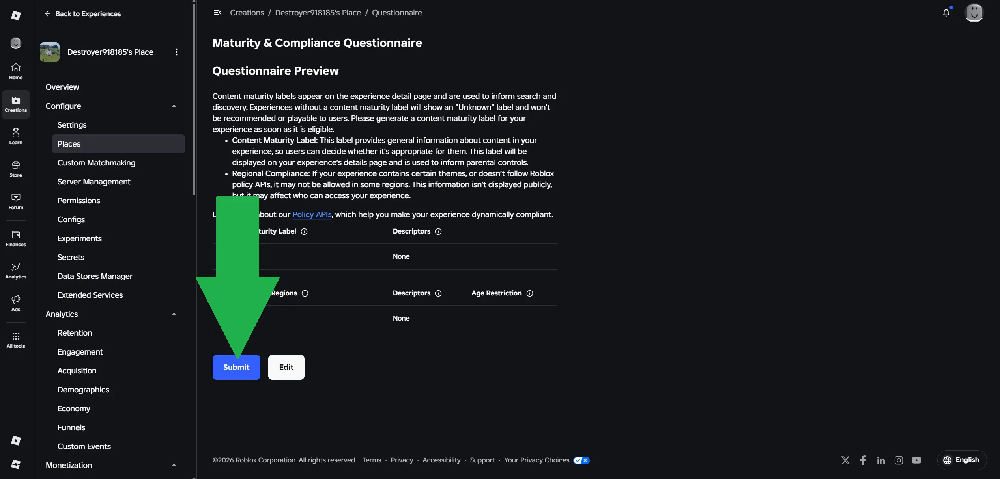Screen dimensions: 1000x479
Task: Open the place options three-dot menu
Action: tap(176, 52)
